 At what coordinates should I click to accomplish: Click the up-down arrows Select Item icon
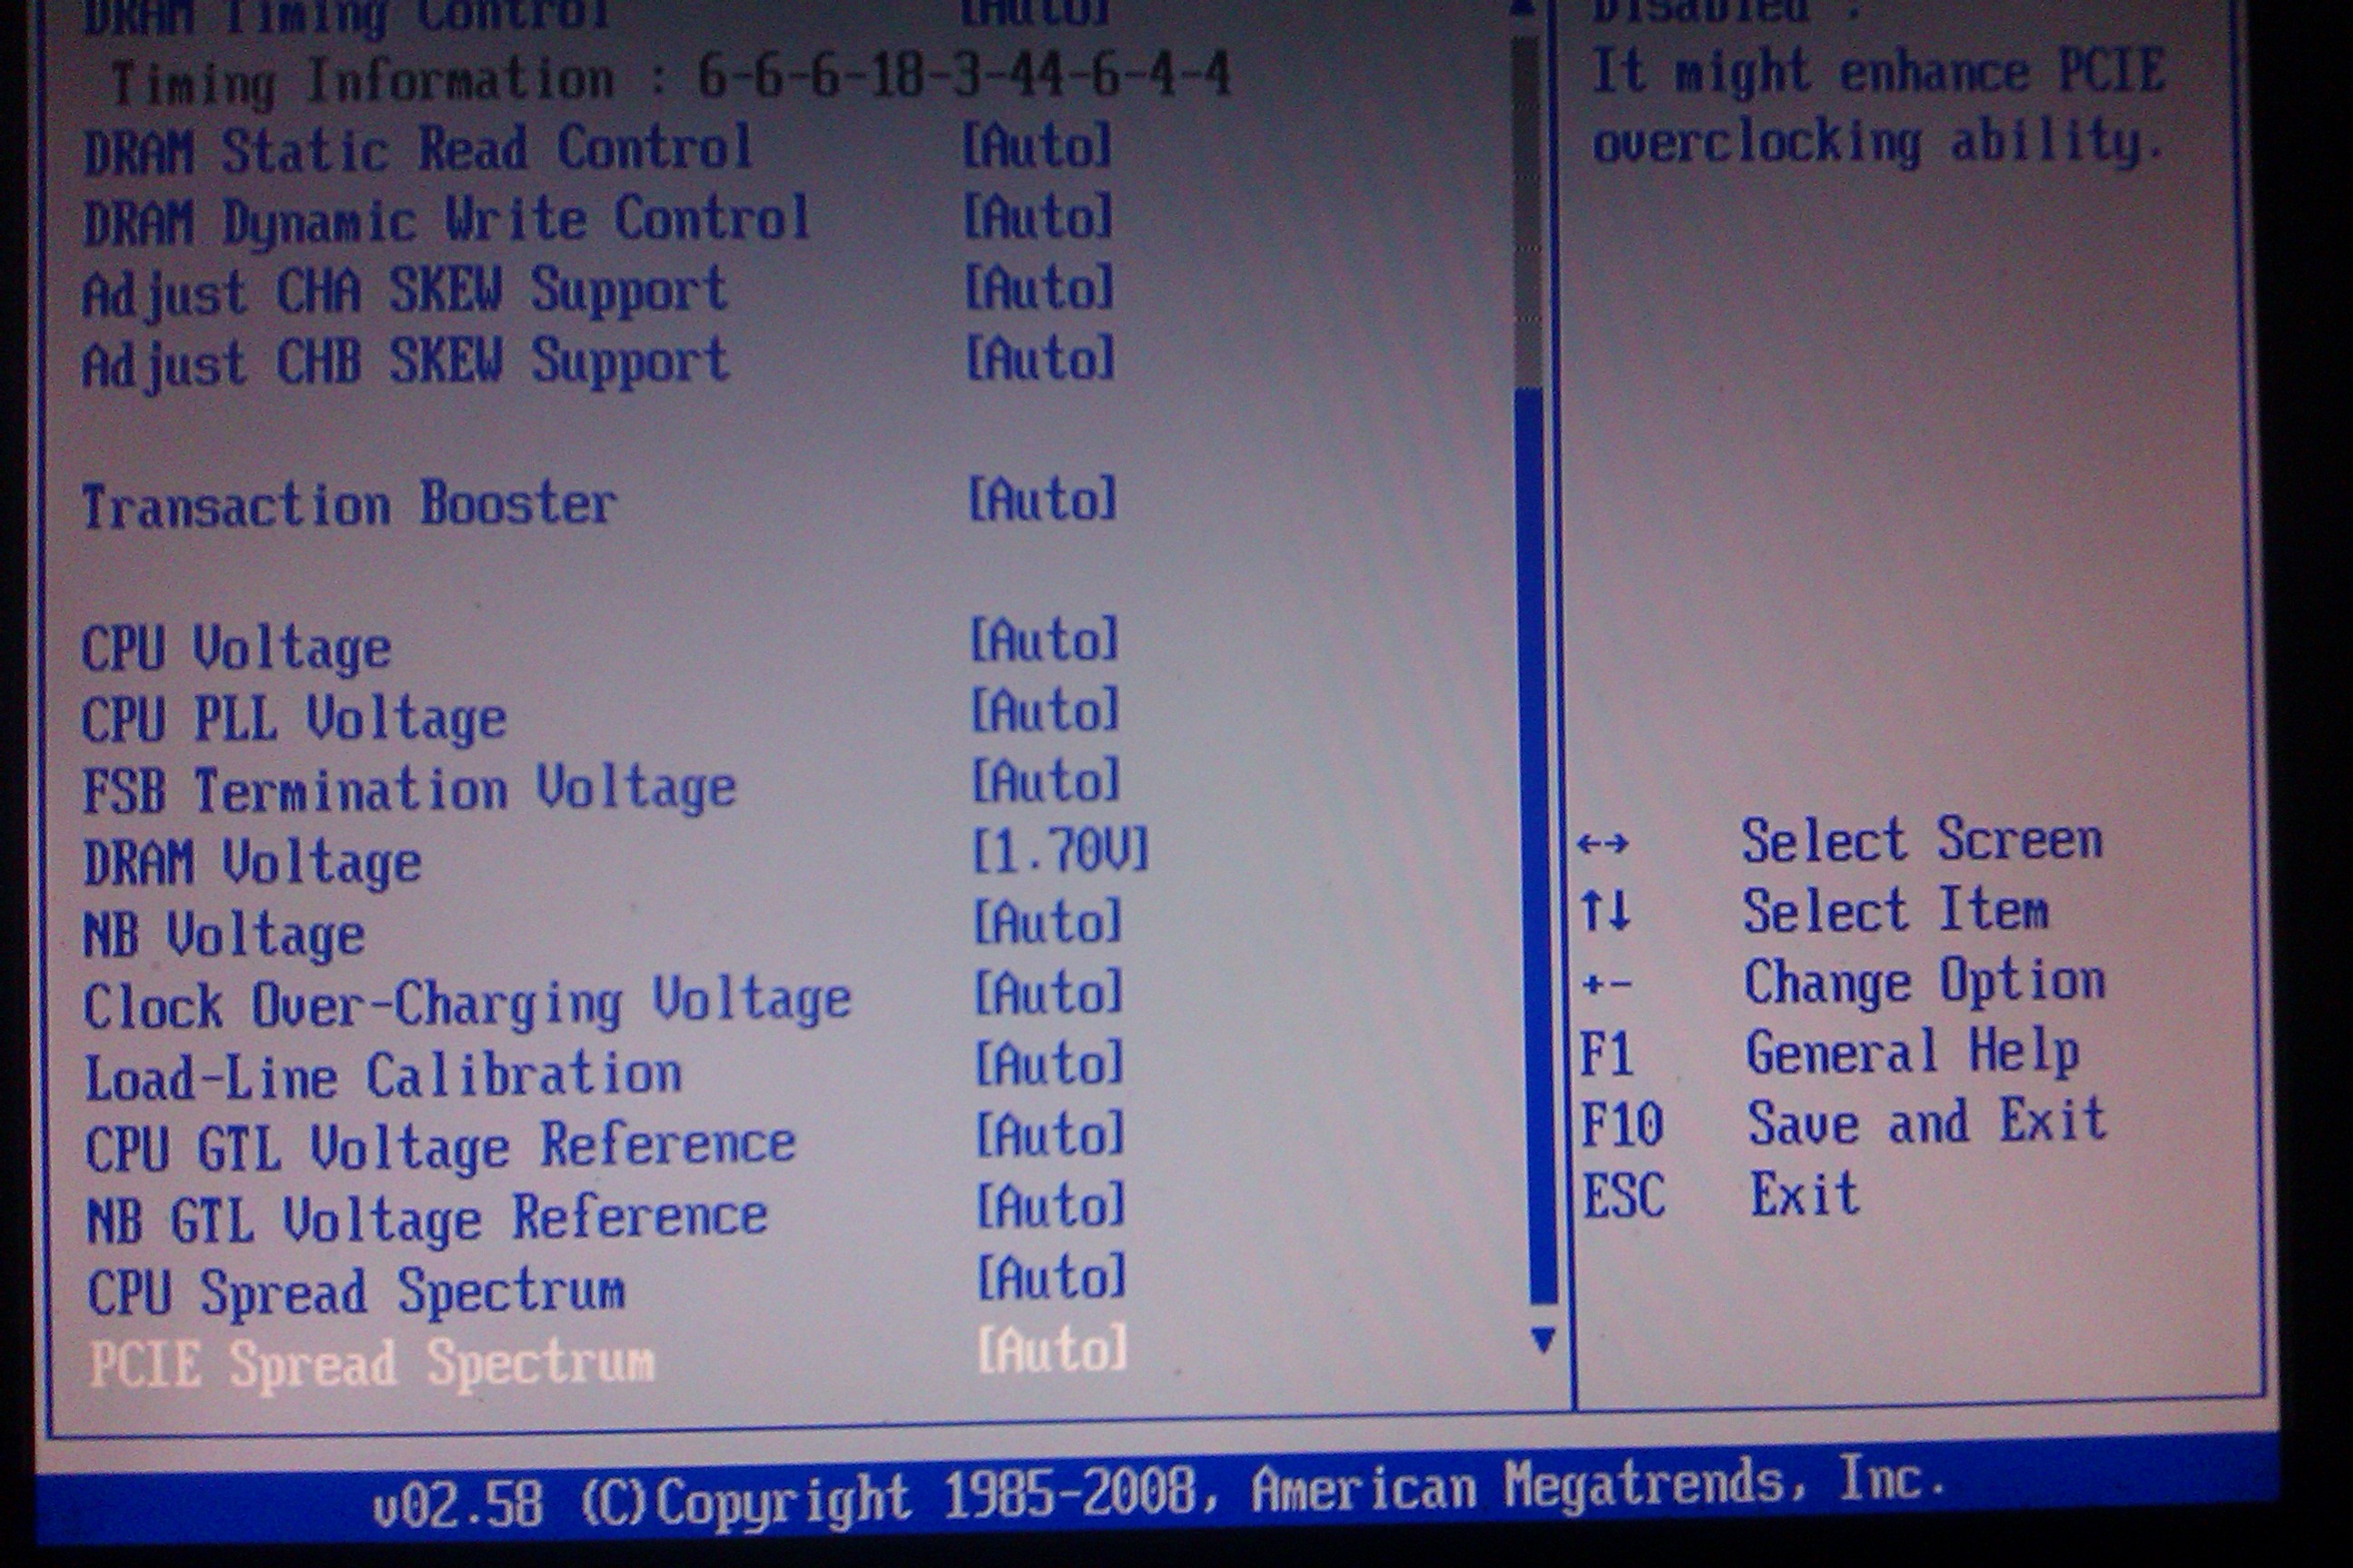click(1605, 911)
